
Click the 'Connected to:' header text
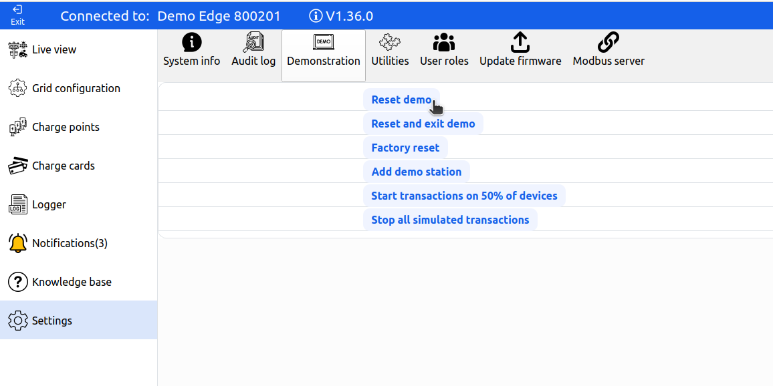(x=105, y=16)
